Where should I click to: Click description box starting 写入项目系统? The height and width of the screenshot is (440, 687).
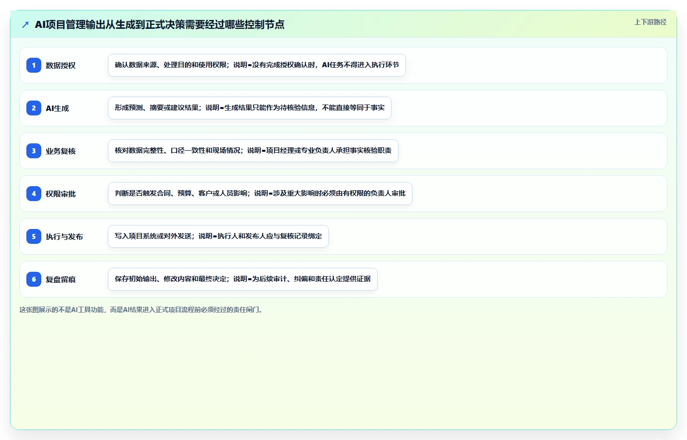tap(218, 236)
